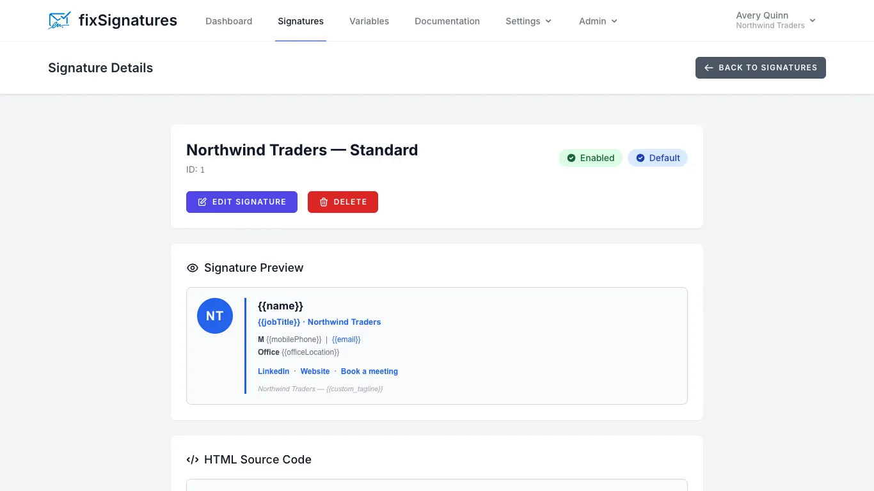Click the green check icon in Enabled badge

(x=571, y=158)
